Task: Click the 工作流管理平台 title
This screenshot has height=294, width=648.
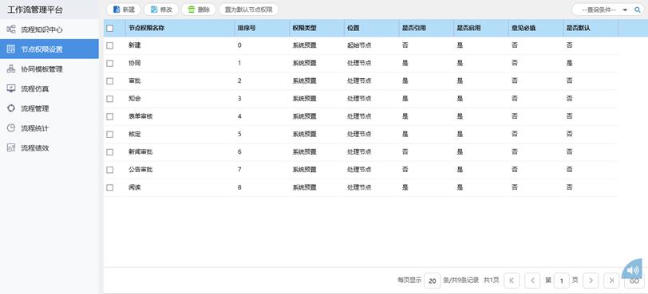Action: [x=35, y=10]
